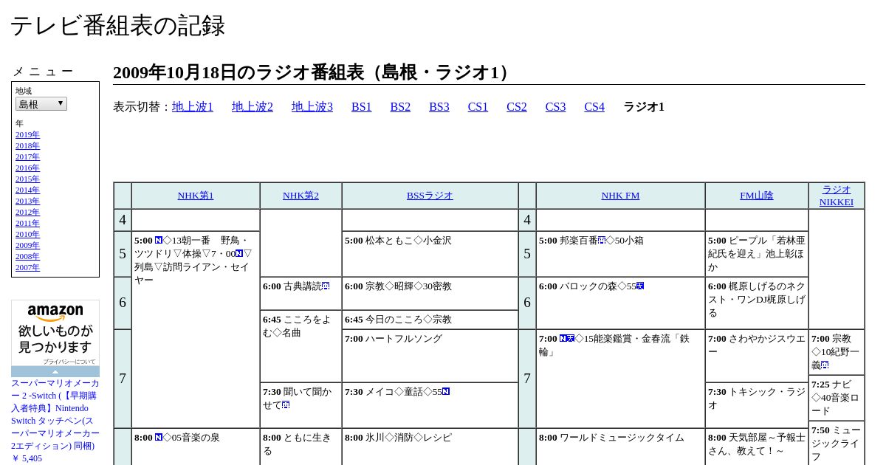Select the 7:25 ナビ◇40音楽ロード entry
The image size is (886, 465).
[837, 398]
